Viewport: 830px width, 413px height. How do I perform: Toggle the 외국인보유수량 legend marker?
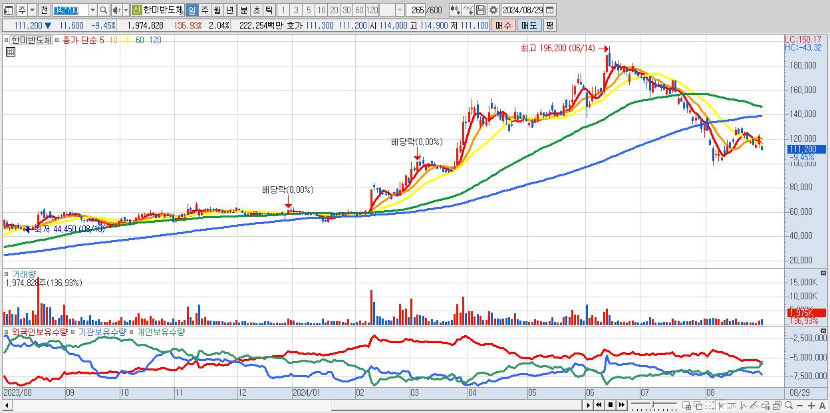[x=7, y=331]
